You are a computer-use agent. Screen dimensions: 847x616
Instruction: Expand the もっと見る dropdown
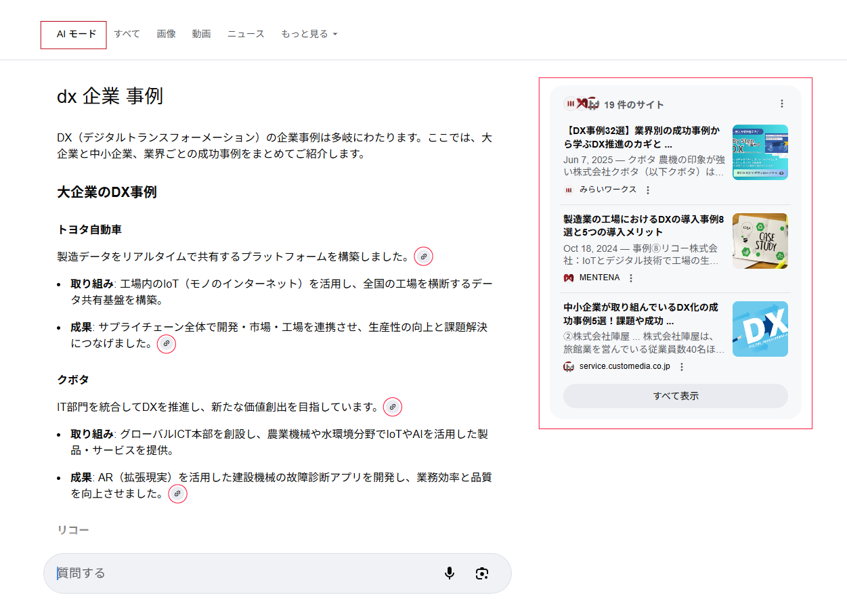coord(309,34)
